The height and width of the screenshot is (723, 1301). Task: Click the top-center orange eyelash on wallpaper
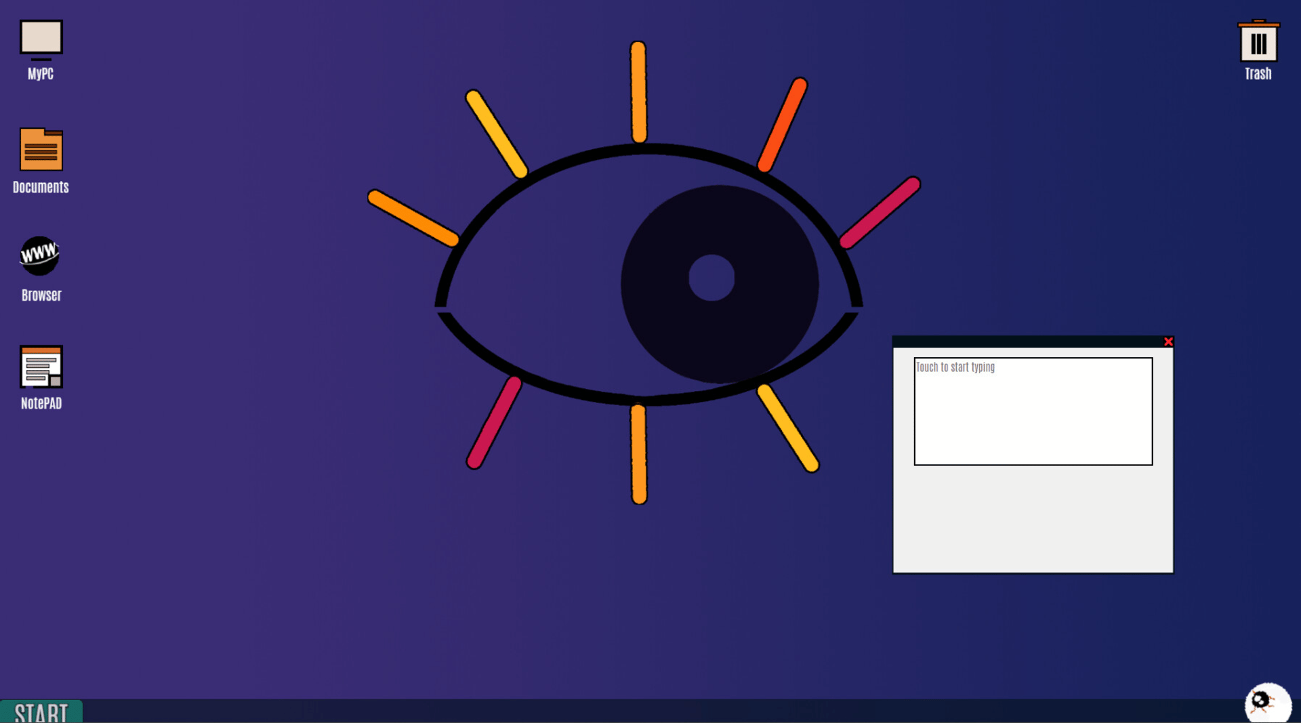(x=638, y=92)
